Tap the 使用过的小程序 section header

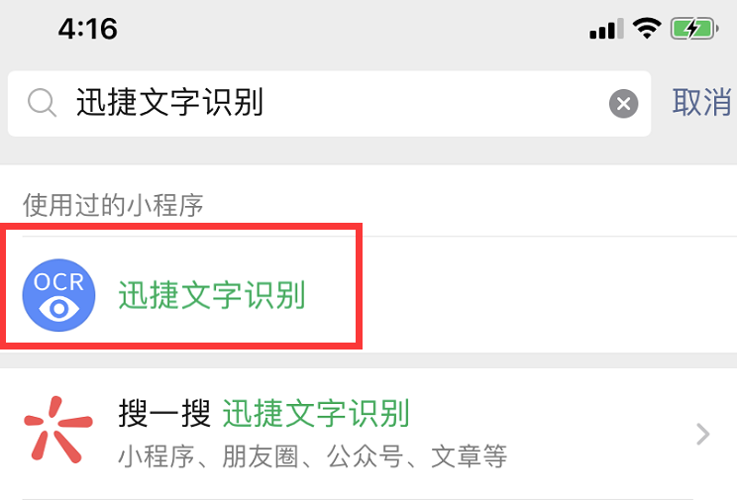(x=113, y=205)
